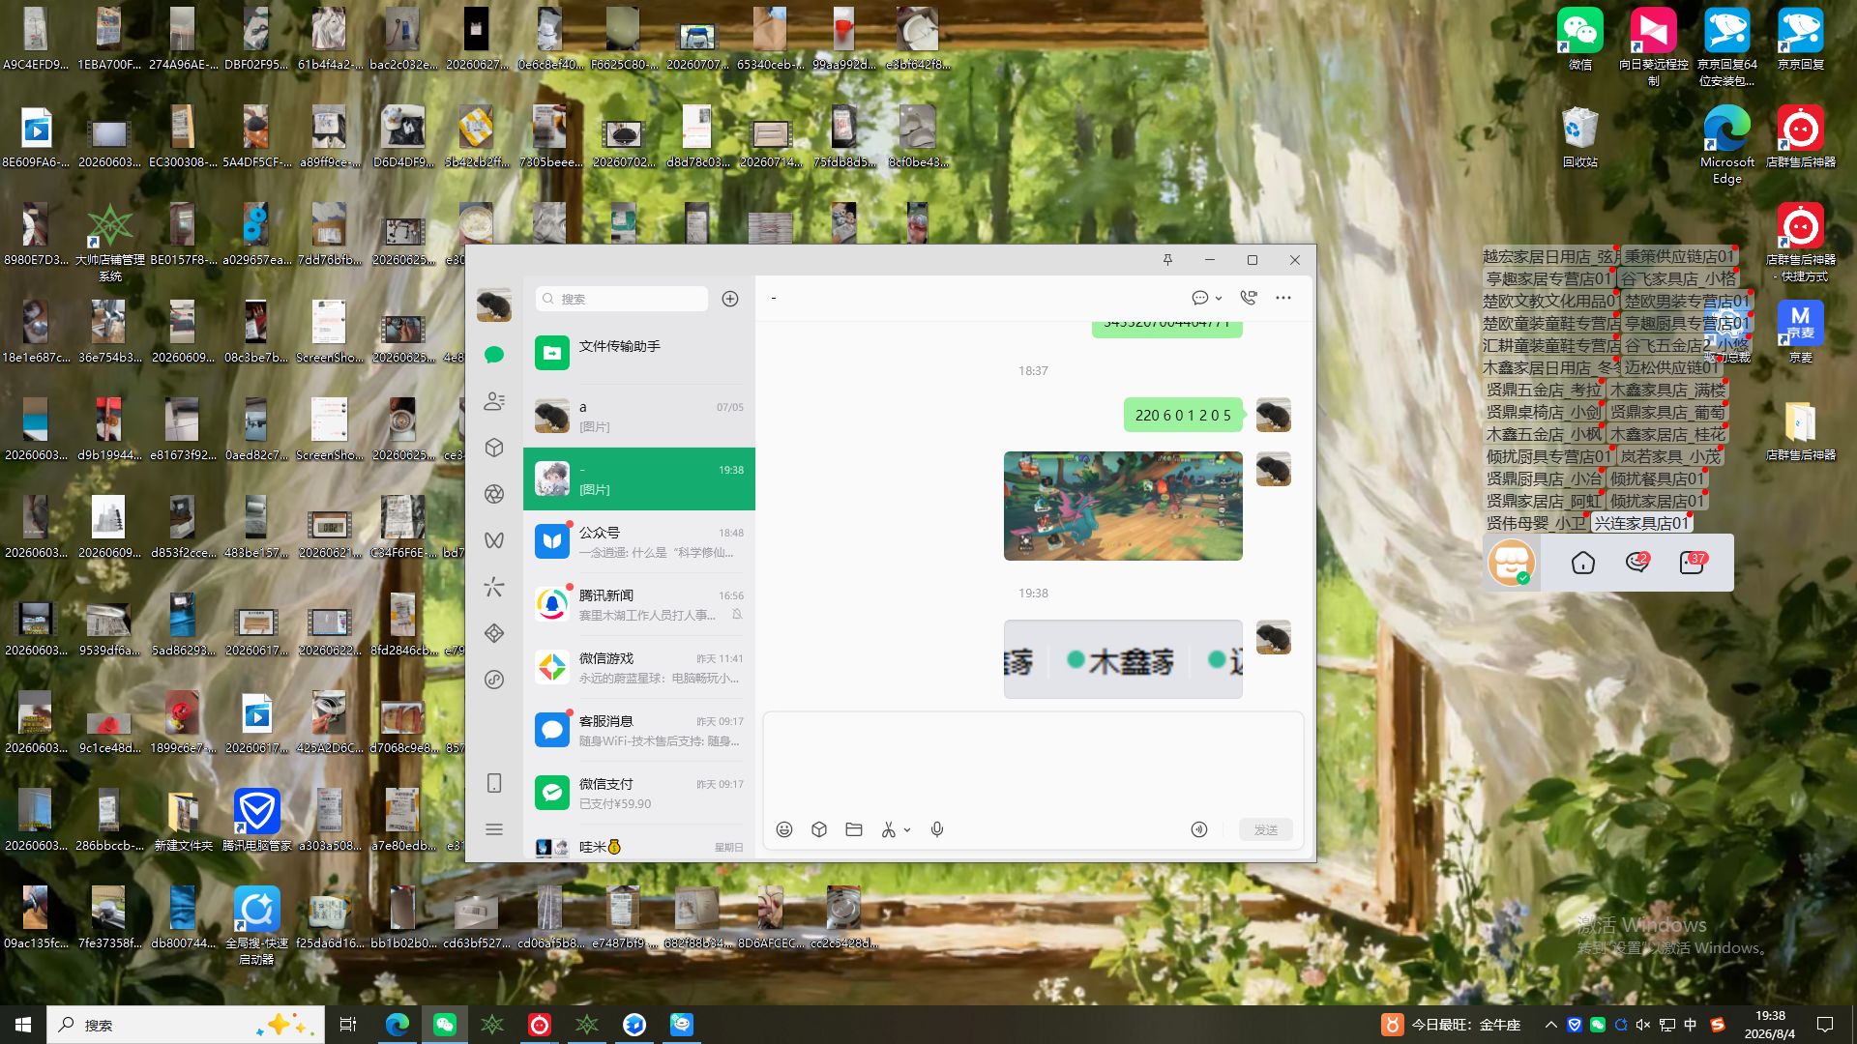Click the 倾抗餐具店01 shop label

(x=1657, y=478)
